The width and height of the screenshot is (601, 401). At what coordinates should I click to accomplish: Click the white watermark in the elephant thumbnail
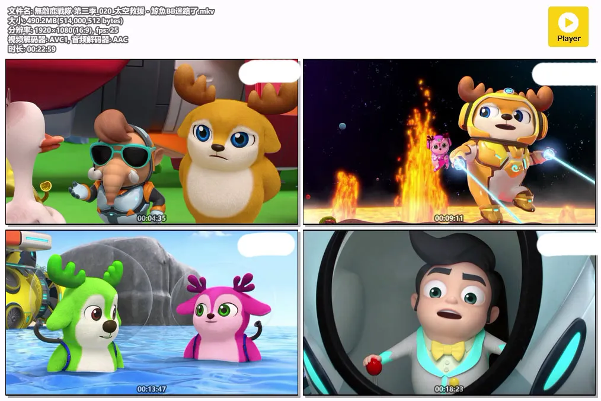click(269, 72)
